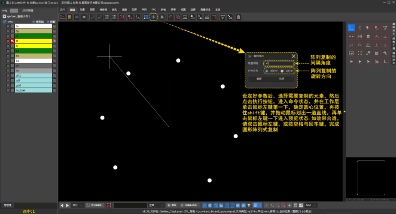
Task: Select the counter-clockwise radio button in the array dialog
Action: point(282,71)
